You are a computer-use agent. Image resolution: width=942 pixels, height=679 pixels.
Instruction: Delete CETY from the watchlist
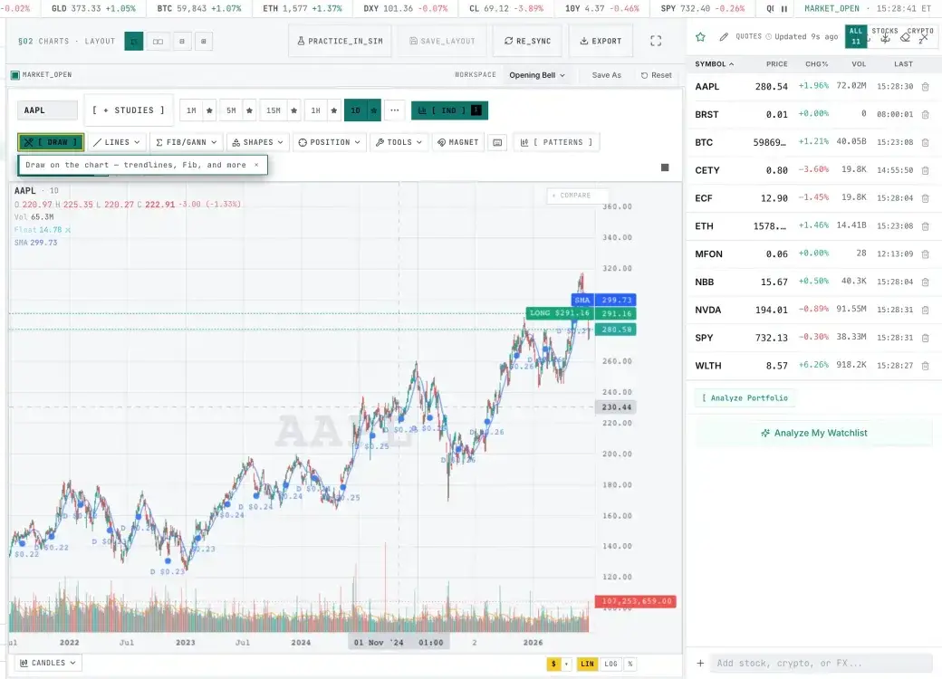pos(925,170)
